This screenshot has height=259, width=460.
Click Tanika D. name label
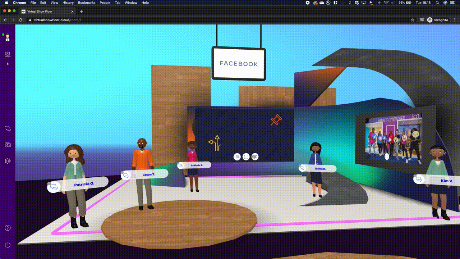(x=320, y=169)
